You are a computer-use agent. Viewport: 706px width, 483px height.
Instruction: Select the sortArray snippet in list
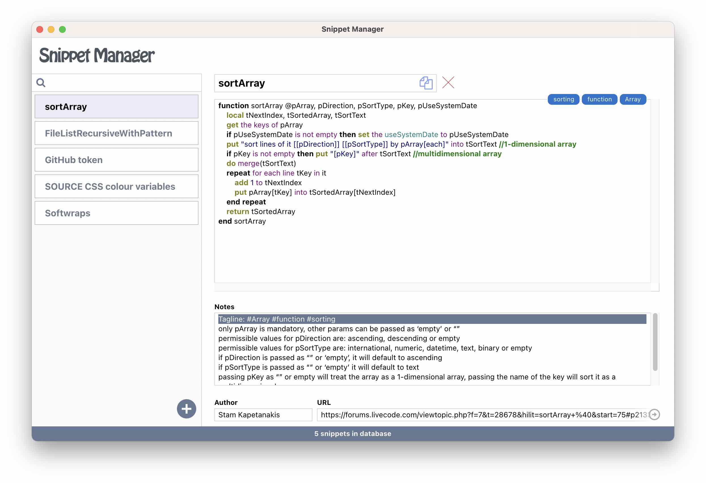pos(116,106)
